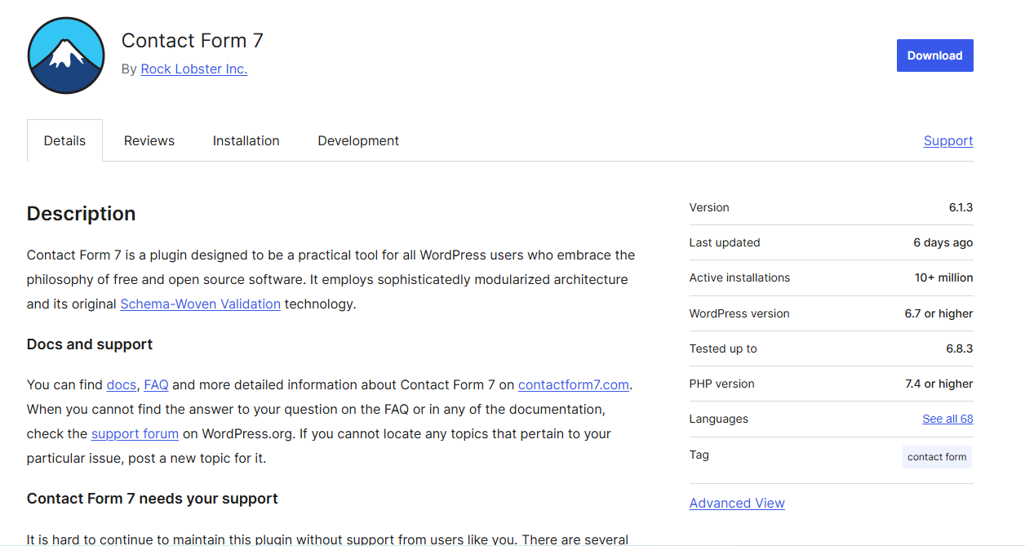Click See all 68 languages
1025x546 pixels.
tap(947, 419)
